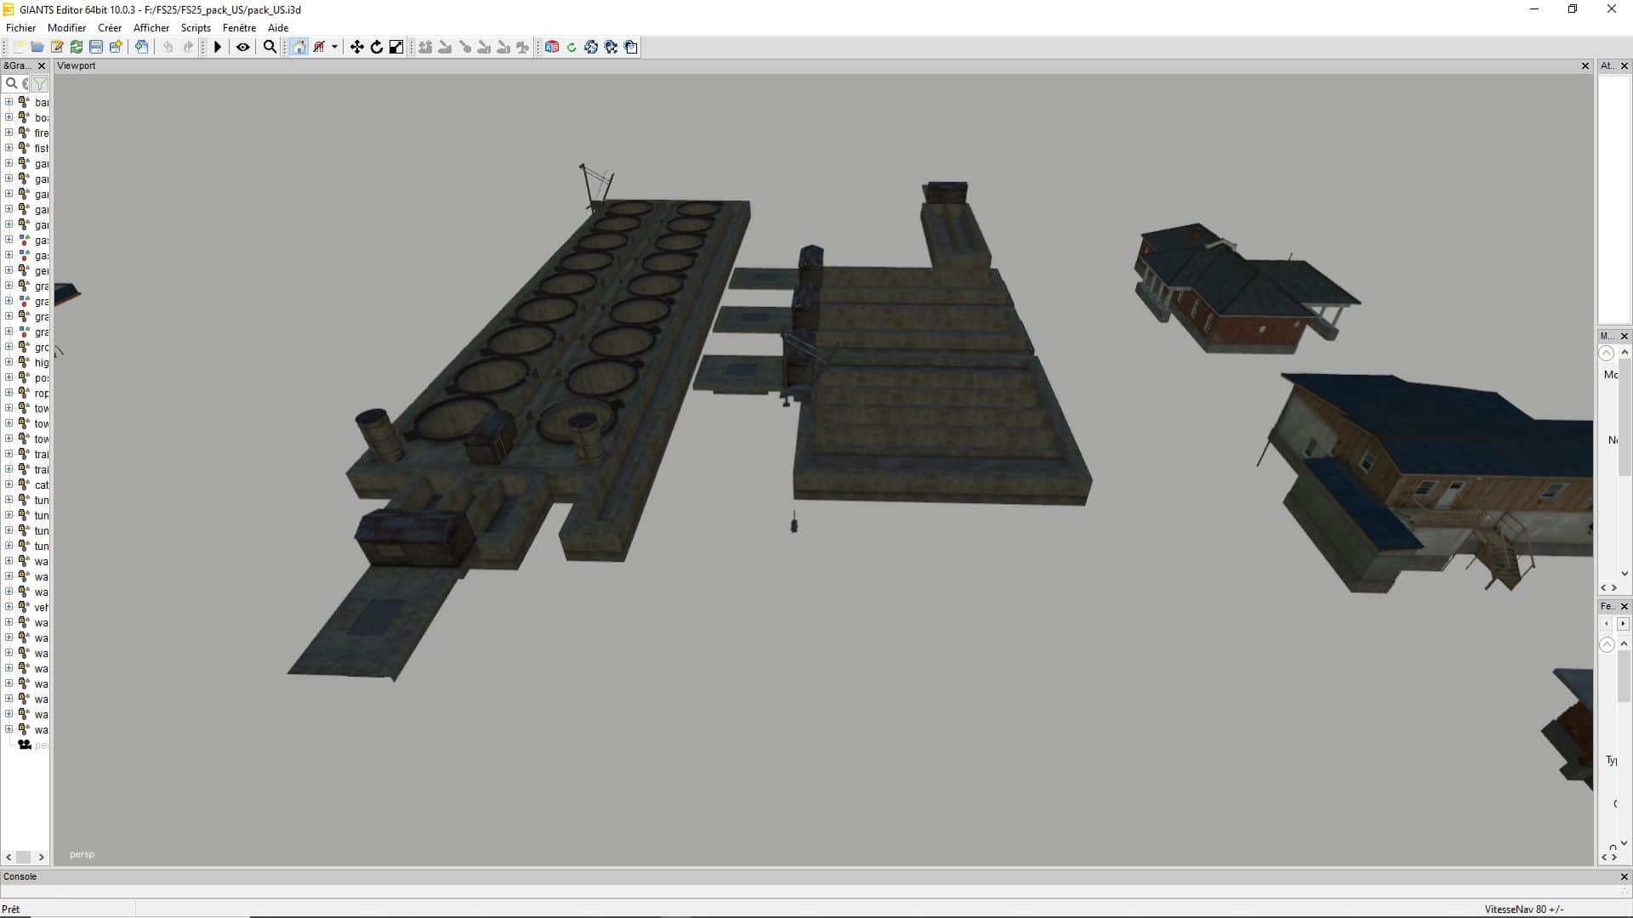Click the Open file folder icon
Viewport: 1633px width, 918px height.
click(x=37, y=47)
